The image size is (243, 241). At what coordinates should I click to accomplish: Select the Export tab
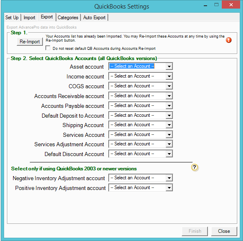(x=47, y=17)
